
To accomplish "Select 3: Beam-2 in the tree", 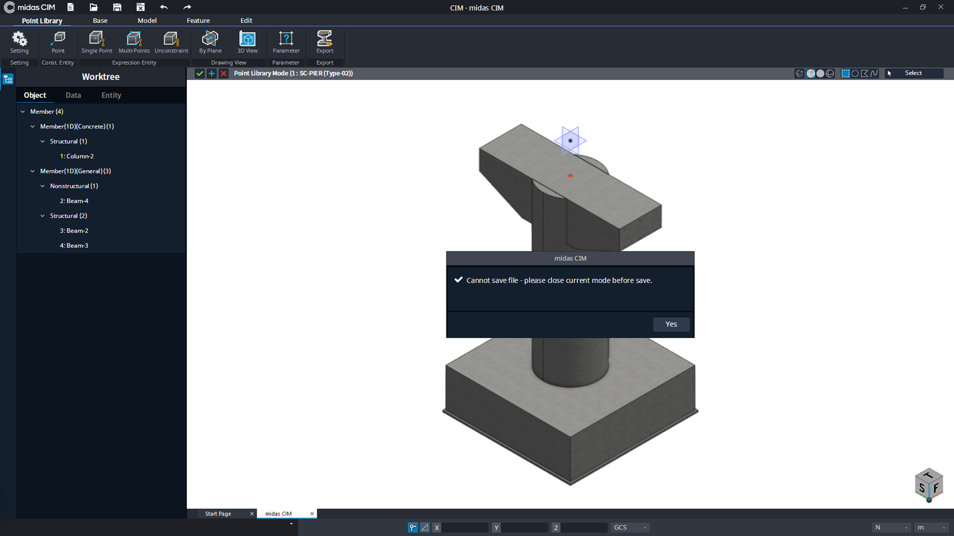I will 74,231.
